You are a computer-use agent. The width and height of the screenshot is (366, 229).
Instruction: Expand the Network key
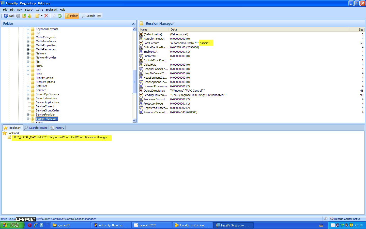click(28, 53)
